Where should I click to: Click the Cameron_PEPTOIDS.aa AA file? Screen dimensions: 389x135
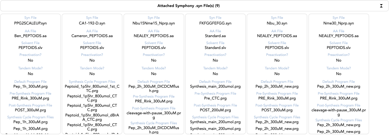(x=92, y=36)
